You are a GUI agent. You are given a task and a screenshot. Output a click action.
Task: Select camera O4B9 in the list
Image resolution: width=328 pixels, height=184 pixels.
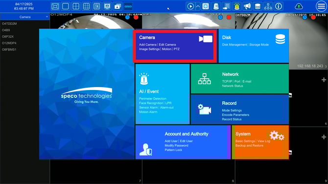tap(6, 30)
